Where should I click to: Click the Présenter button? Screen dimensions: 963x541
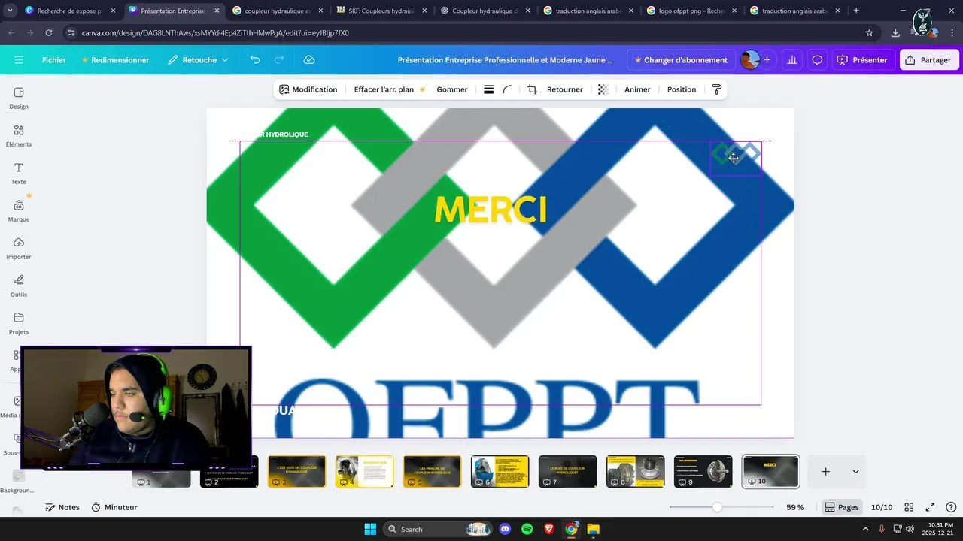pyautogui.click(x=862, y=60)
